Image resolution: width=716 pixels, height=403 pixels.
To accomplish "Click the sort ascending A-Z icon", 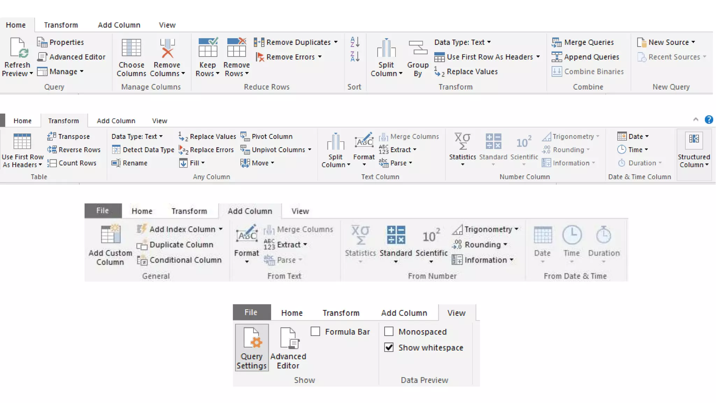I will click(355, 42).
